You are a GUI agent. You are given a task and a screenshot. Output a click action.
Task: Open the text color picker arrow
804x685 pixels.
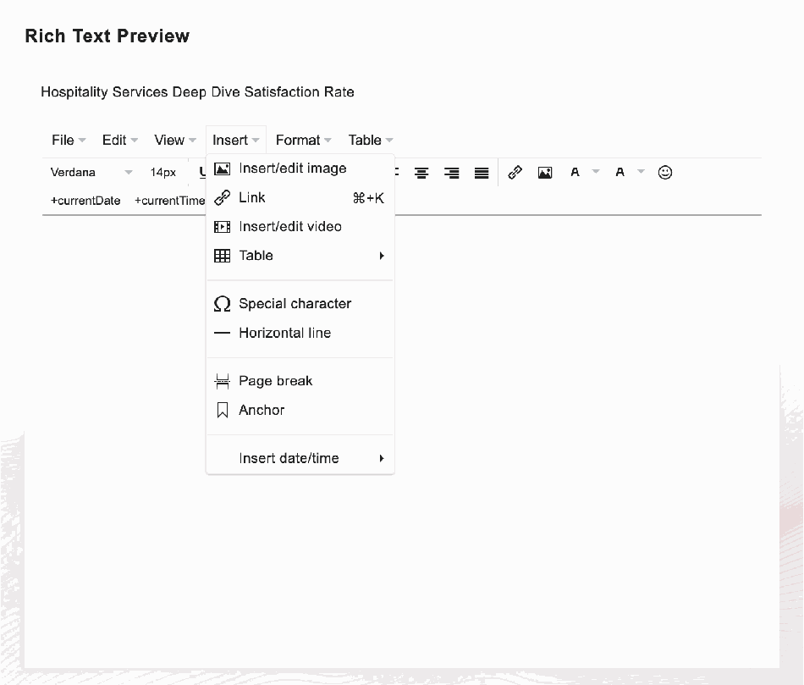[596, 172]
